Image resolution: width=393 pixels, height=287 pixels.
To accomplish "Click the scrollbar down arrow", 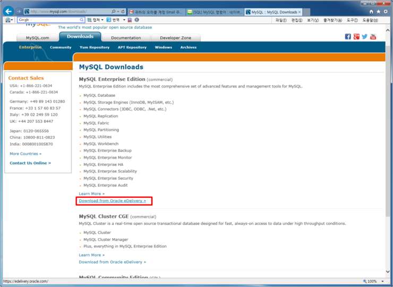I will click(x=388, y=272).
